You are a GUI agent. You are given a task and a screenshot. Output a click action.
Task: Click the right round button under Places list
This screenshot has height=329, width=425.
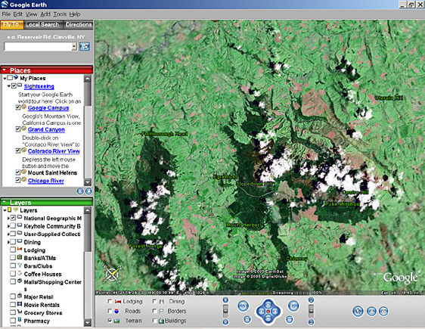(x=89, y=191)
